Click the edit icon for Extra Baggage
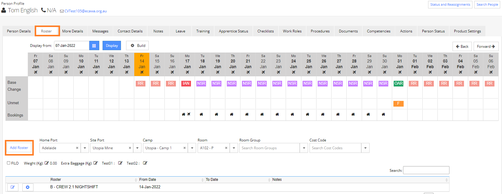The width and height of the screenshot is (502, 194). [95, 163]
